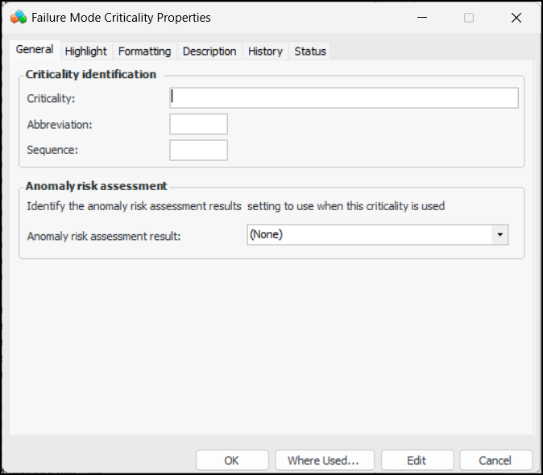Image resolution: width=543 pixels, height=475 pixels.
Task: Focus the Abbreviation input box
Action: point(198,124)
